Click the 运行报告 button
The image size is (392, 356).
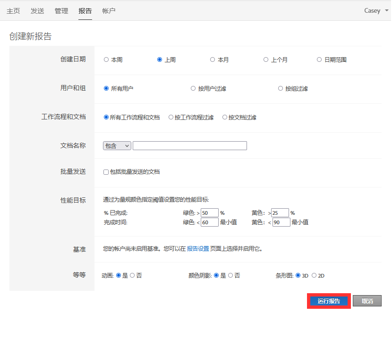[329, 301]
